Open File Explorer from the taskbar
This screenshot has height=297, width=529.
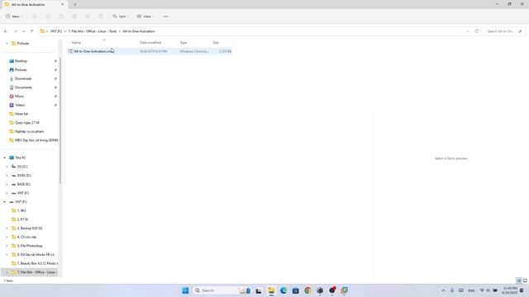271,290
